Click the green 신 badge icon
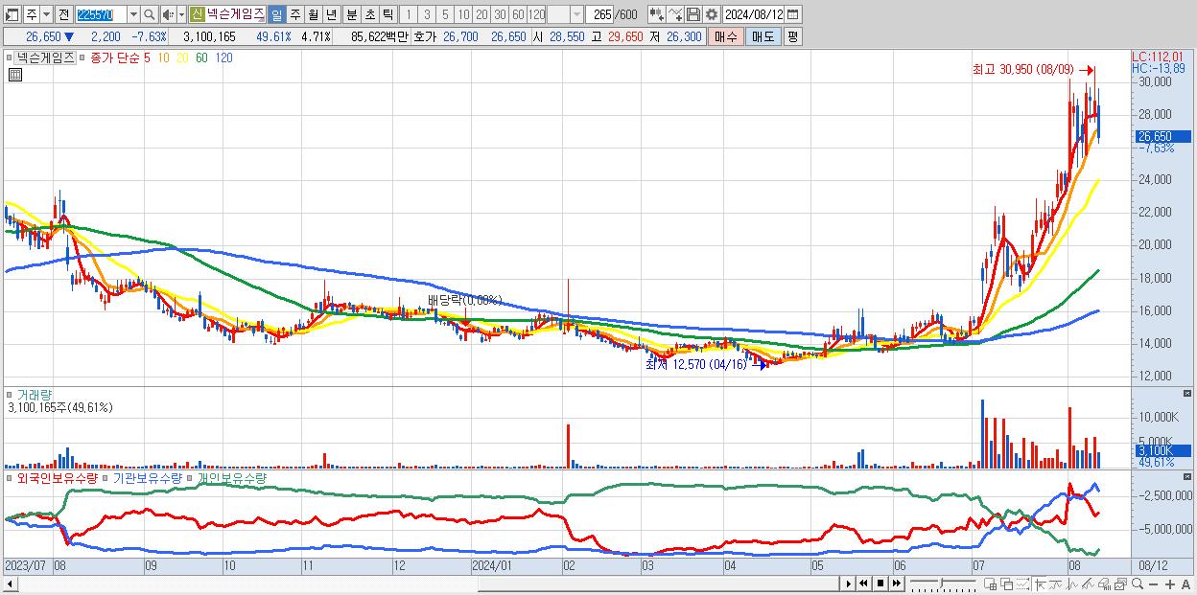 tap(197, 14)
